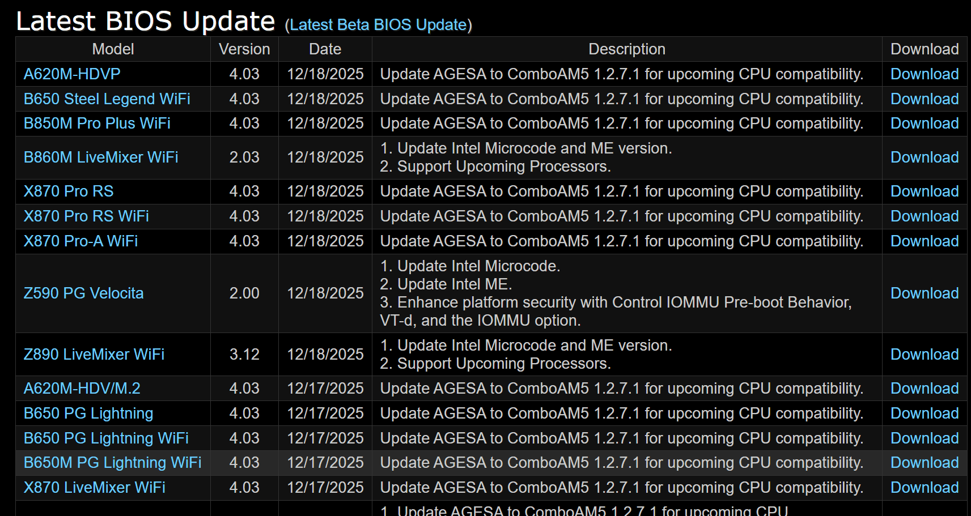Screen dimensions: 971x516
Task: Open the X870 Pro-A WiFi page
Action: tap(80, 241)
